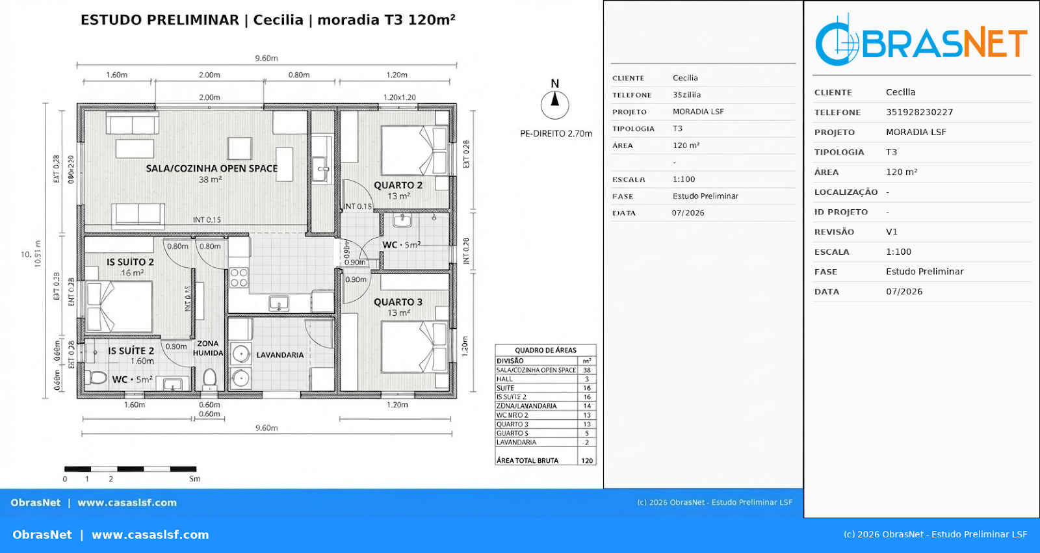Click phone number 351928230227
Viewport: 1040px width, 553px height.
[x=920, y=112]
